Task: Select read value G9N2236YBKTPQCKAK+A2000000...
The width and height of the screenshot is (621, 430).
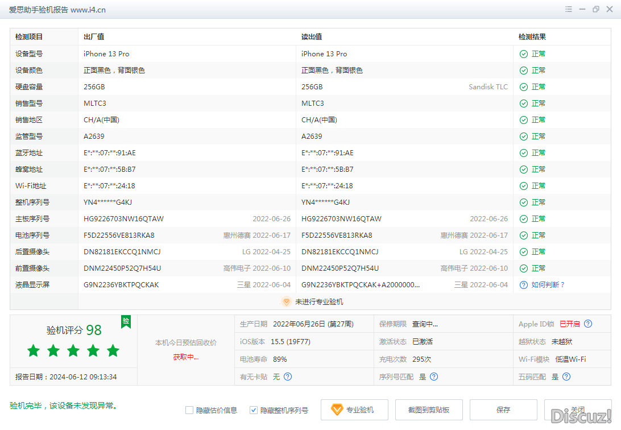Action: click(x=361, y=285)
